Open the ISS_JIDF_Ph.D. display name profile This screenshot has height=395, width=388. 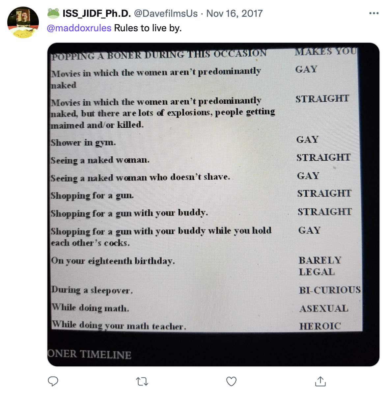[x=97, y=13]
